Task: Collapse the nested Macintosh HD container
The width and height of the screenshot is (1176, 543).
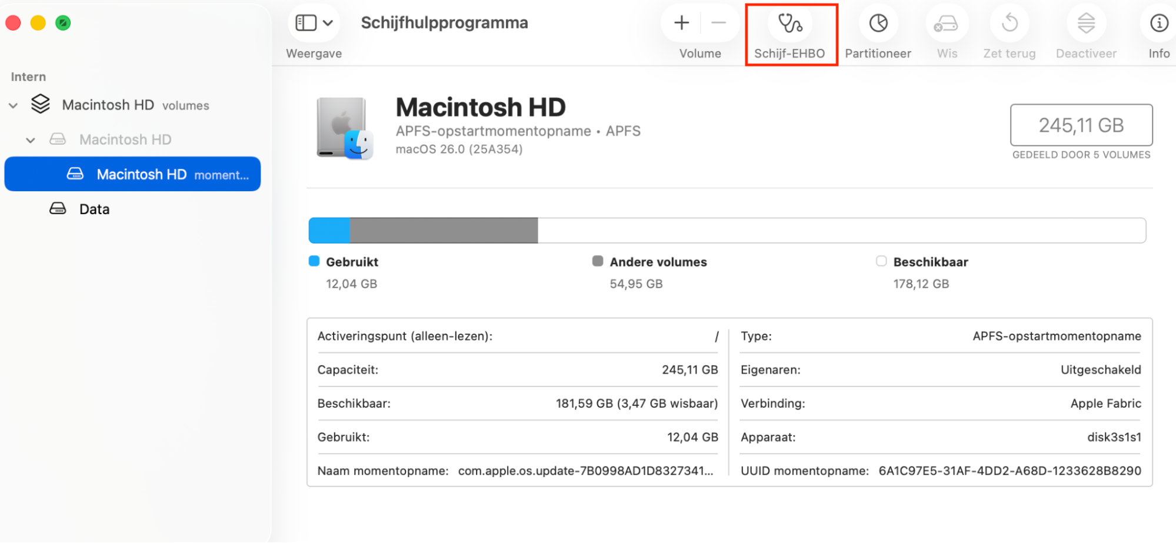Action: pos(31,140)
